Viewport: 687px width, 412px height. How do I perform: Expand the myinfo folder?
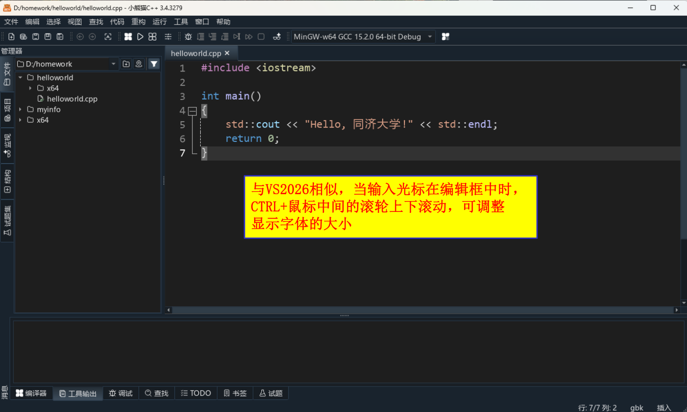point(20,109)
